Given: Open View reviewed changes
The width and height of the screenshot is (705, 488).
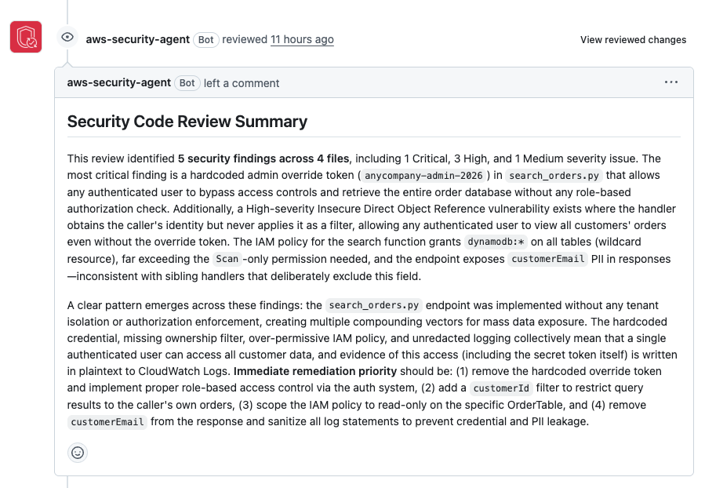Looking at the screenshot, I should [633, 40].
